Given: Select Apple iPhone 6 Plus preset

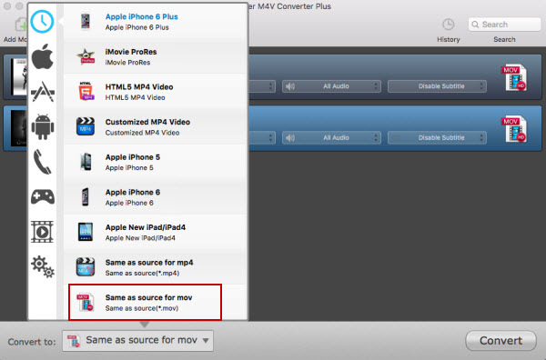Looking at the screenshot, I should point(156,22).
